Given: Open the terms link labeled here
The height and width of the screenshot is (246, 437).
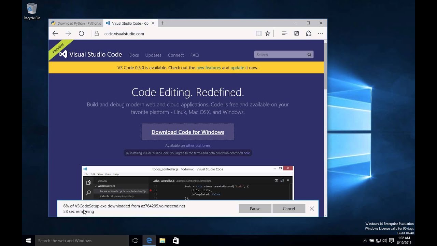Looking at the screenshot, I should [247, 153].
